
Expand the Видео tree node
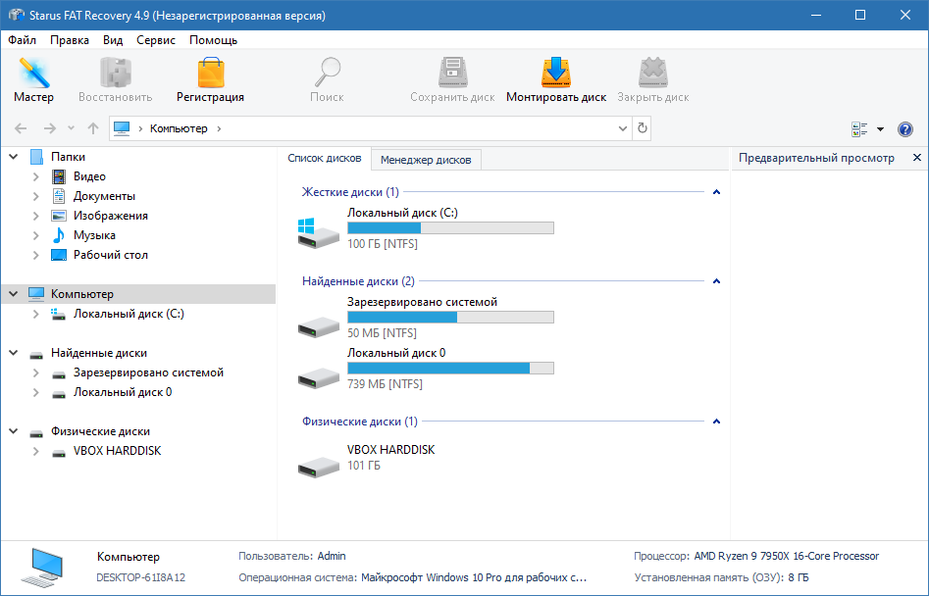pyautogui.click(x=36, y=176)
